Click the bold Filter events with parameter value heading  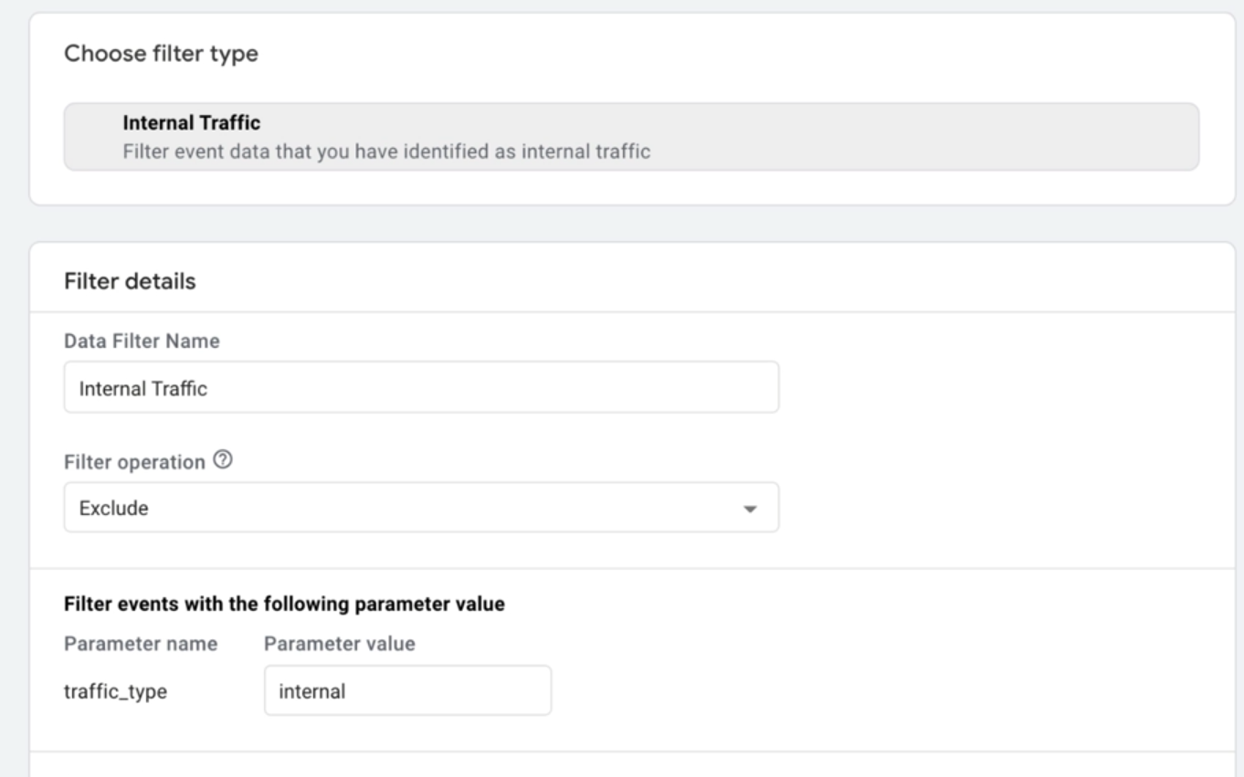(x=285, y=604)
